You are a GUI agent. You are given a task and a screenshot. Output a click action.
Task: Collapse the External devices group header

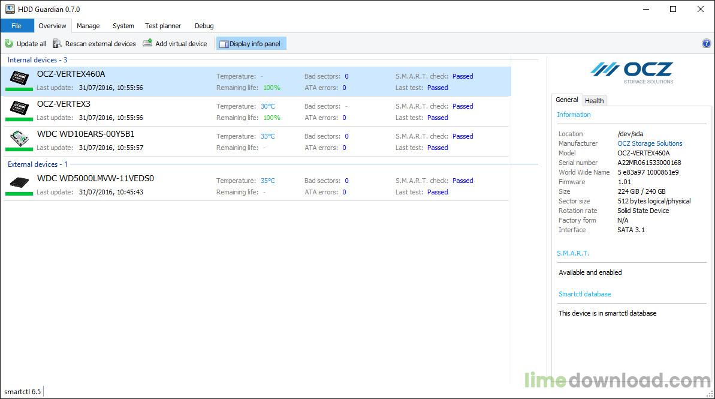tap(37, 164)
